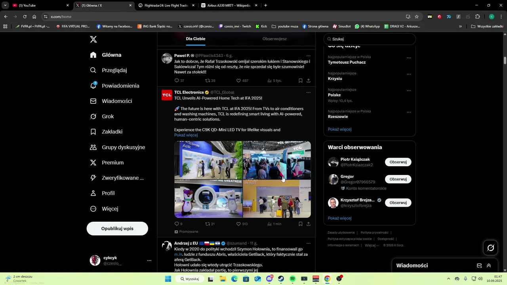Show more suggested accounts to follow
507x285 pixels.
click(339, 218)
